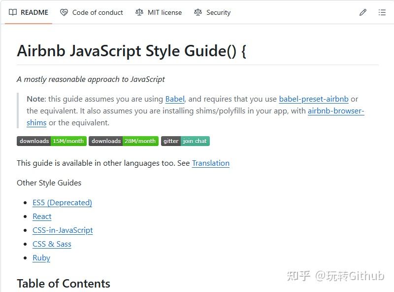Image resolution: width=394 pixels, height=292 pixels.
Task: Open the MIT license tab
Action: click(159, 12)
